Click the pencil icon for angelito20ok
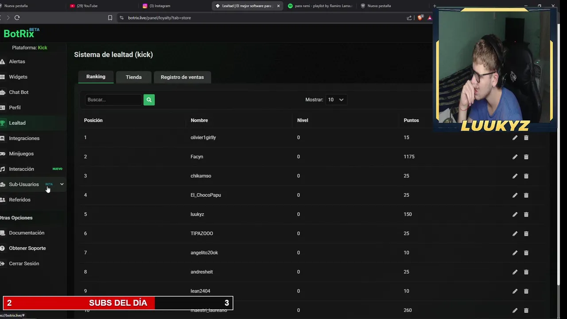Screen dimensions: 567x319 click(x=515, y=253)
